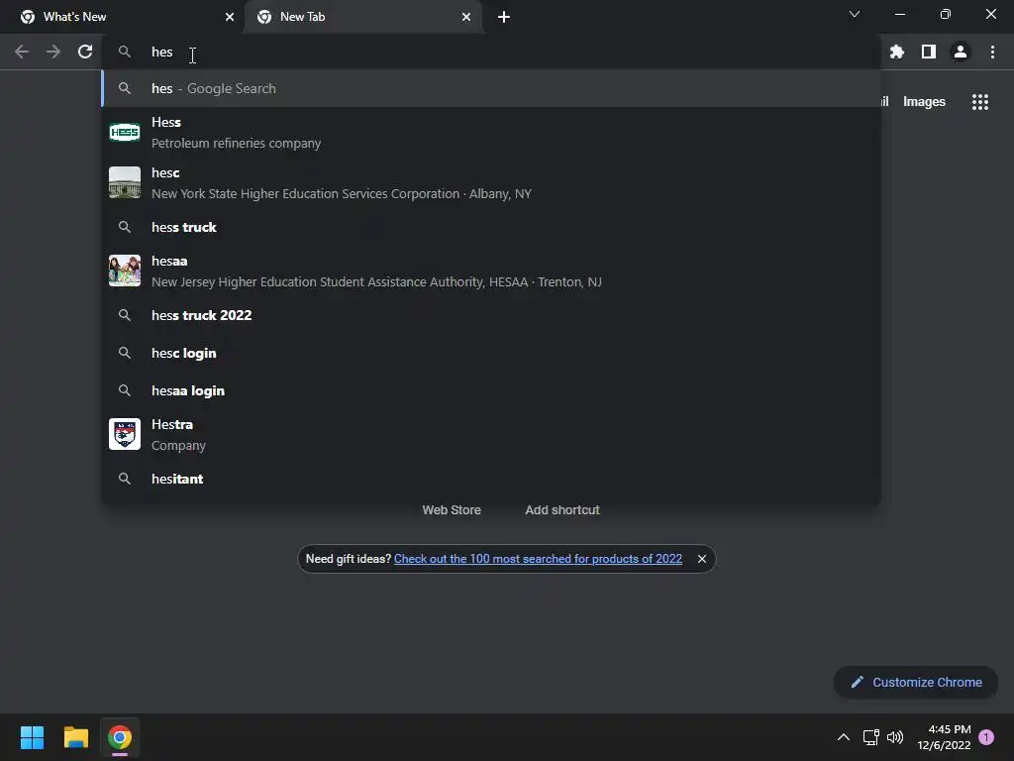
Task: Reload the current page
Action: (85, 52)
